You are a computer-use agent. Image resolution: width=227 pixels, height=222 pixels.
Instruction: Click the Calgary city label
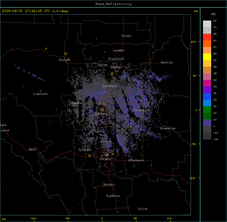click(105, 159)
